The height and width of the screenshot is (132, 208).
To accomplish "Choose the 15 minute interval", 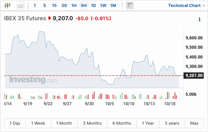I will pos(54,6).
